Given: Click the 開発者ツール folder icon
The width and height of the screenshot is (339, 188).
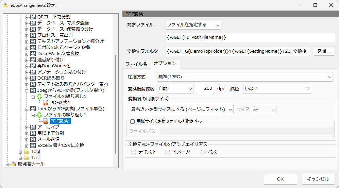Looking at the screenshot, I should coord(14,164).
